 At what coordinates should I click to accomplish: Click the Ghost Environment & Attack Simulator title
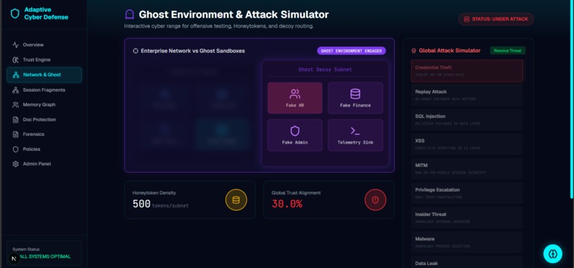point(234,15)
